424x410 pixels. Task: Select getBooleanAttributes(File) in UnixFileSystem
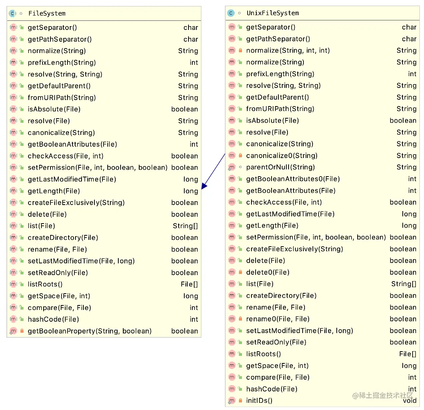[291, 191]
